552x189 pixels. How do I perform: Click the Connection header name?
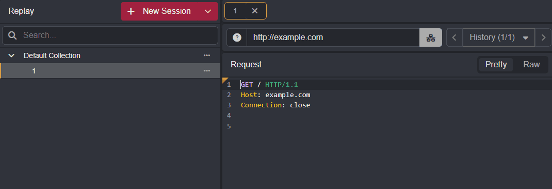261,105
